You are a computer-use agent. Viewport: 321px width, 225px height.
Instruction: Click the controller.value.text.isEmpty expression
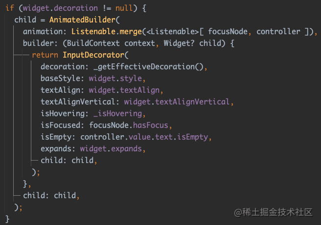pos(145,137)
